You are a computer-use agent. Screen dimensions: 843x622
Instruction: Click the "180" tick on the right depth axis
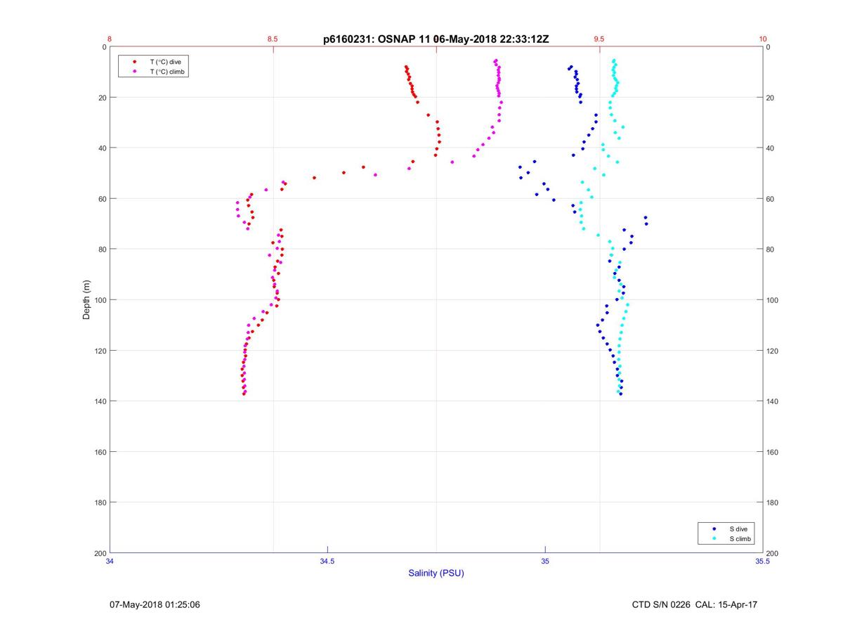(x=773, y=503)
